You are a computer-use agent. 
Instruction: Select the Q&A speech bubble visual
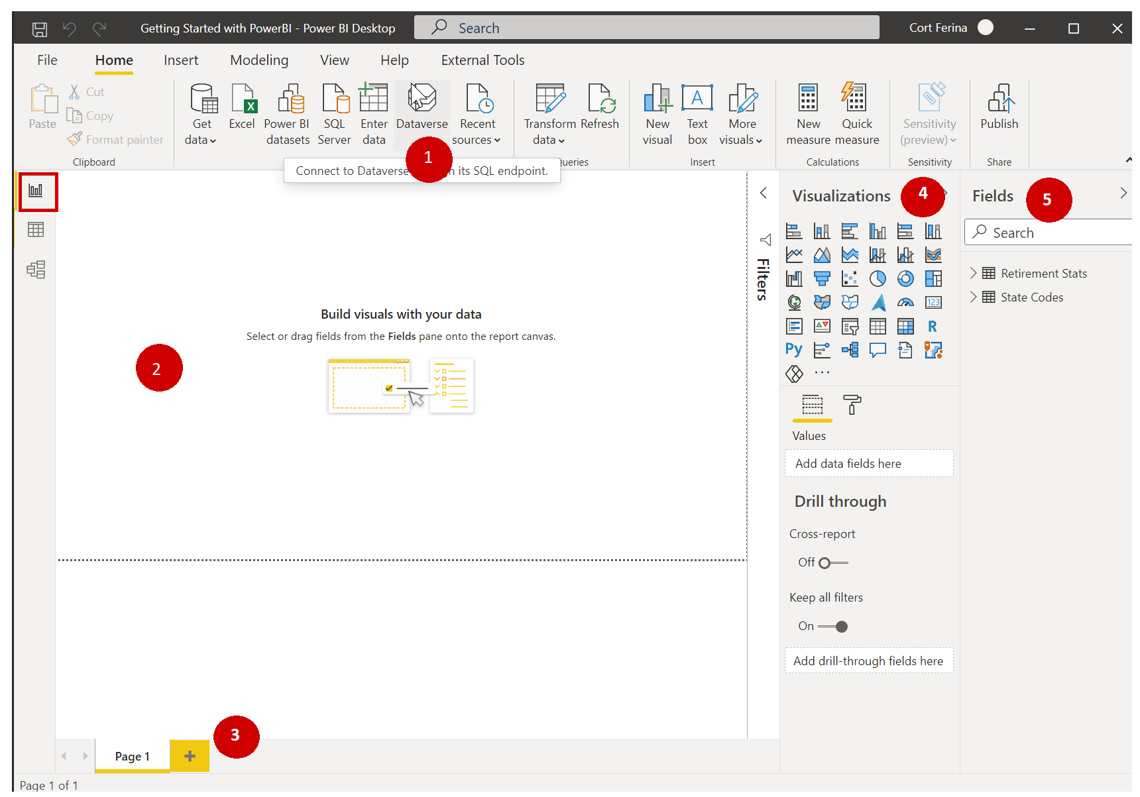[878, 350]
